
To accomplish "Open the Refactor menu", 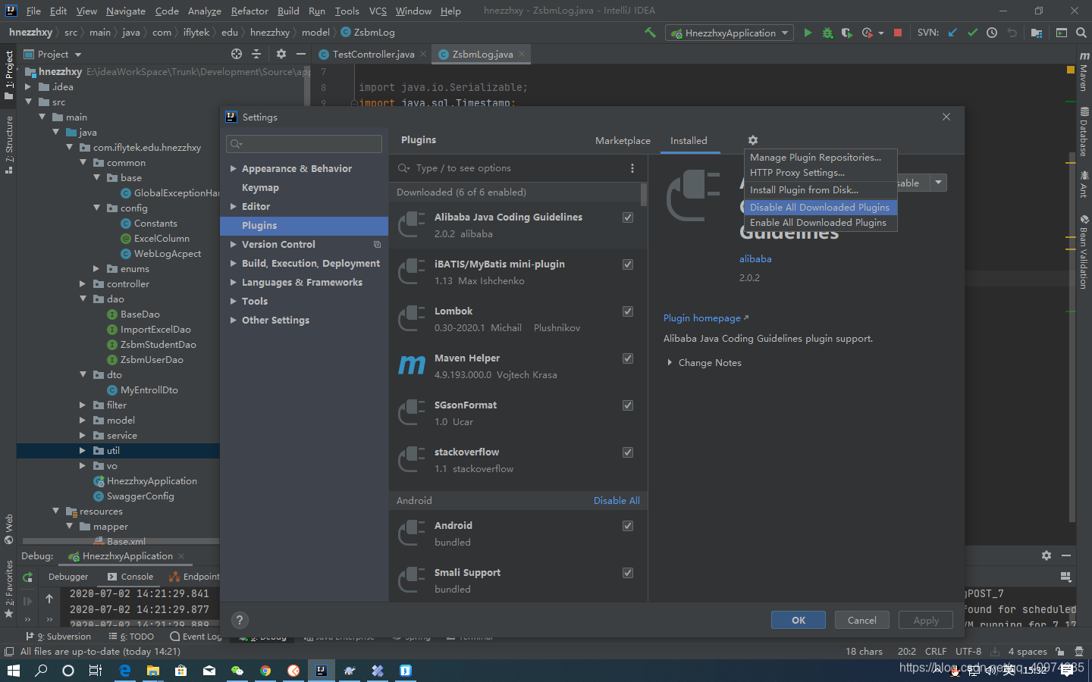I will coord(249,11).
